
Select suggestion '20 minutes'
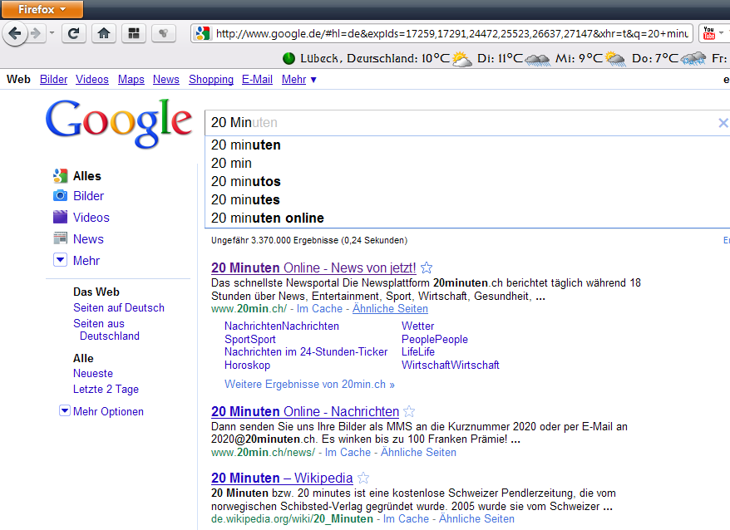pyautogui.click(x=467, y=199)
